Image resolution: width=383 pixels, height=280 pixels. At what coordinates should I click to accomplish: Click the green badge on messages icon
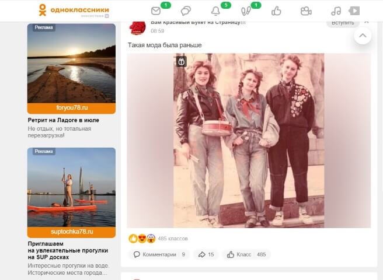click(166, 5)
